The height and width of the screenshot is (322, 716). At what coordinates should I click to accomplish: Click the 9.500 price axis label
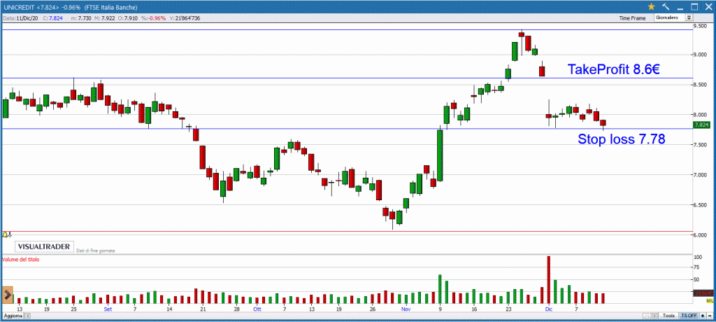[700, 27]
